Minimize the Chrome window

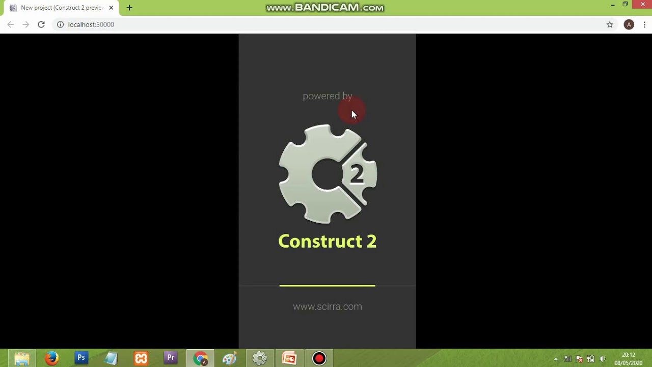(x=612, y=5)
